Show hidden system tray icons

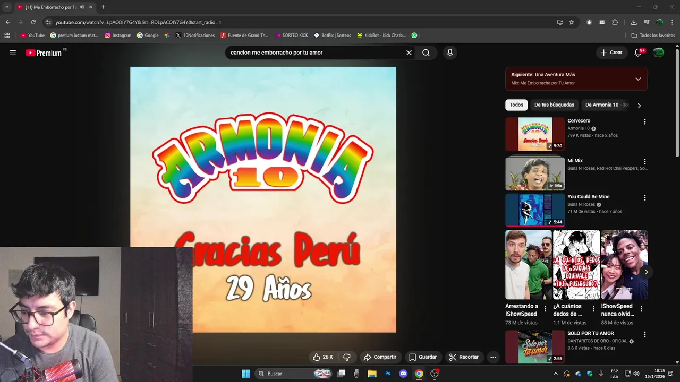(556, 374)
